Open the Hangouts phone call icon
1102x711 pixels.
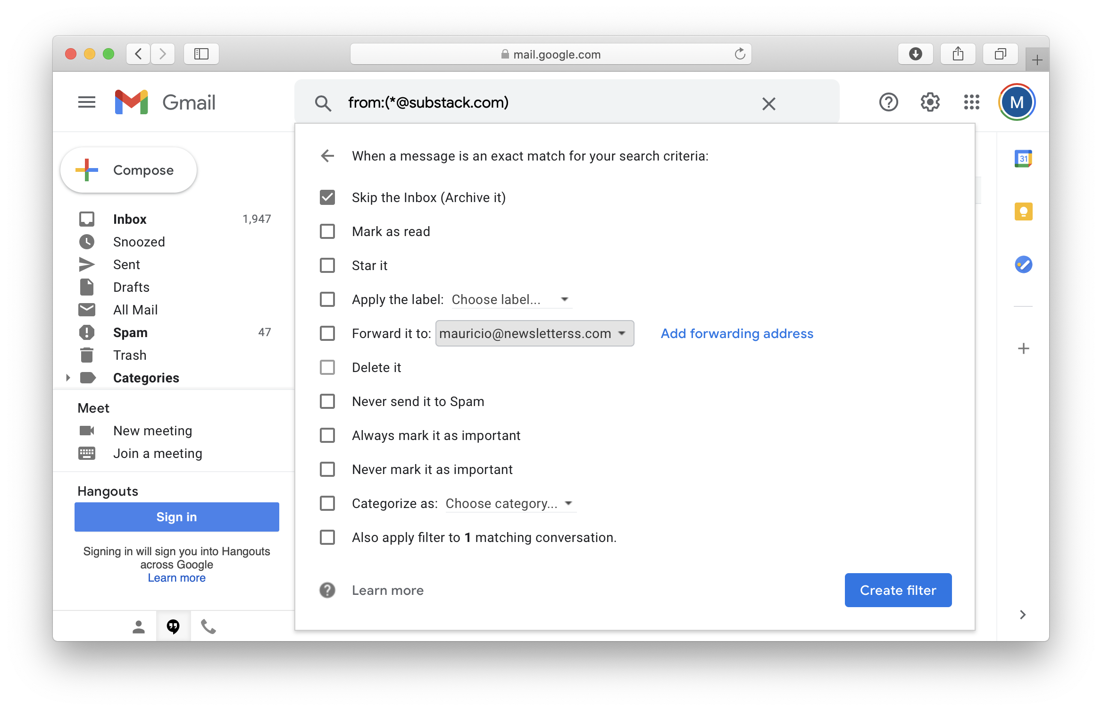click(208, 627)
